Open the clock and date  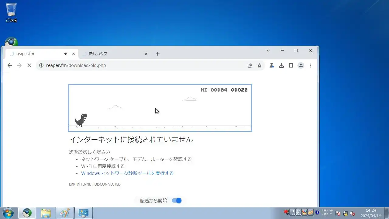tap(371, 213)
